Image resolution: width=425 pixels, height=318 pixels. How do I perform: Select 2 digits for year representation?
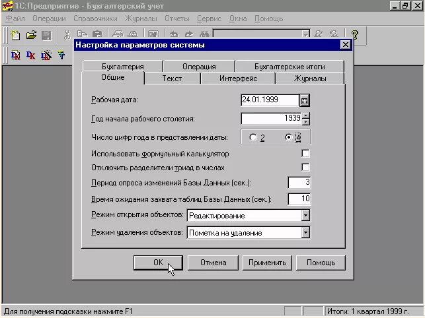[253, 137]
